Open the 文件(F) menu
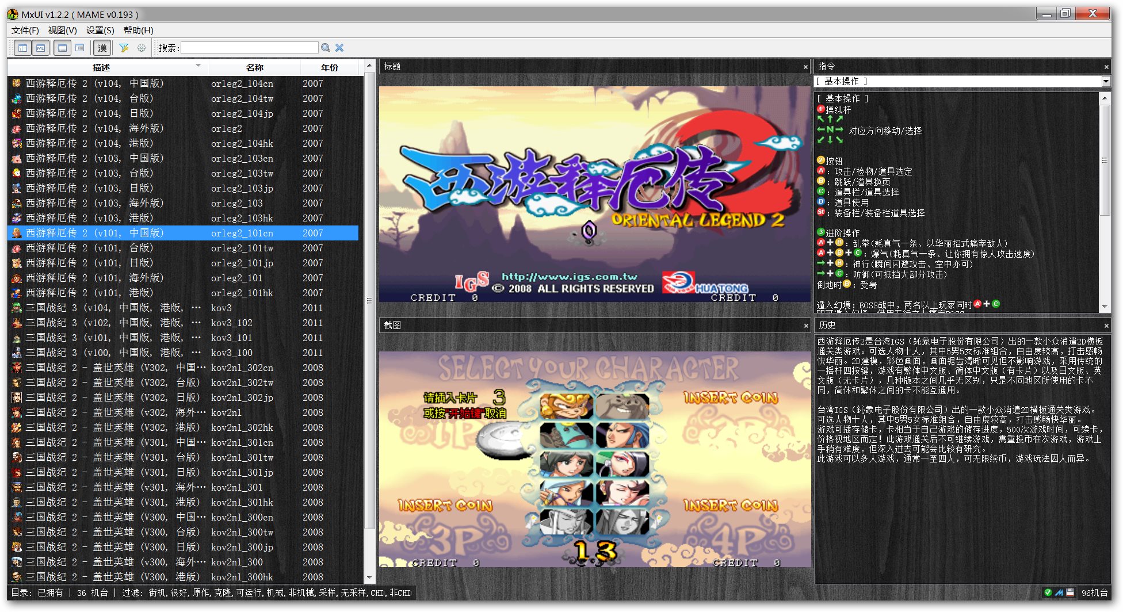This screenshot has height=612, width=1123. 25,30
